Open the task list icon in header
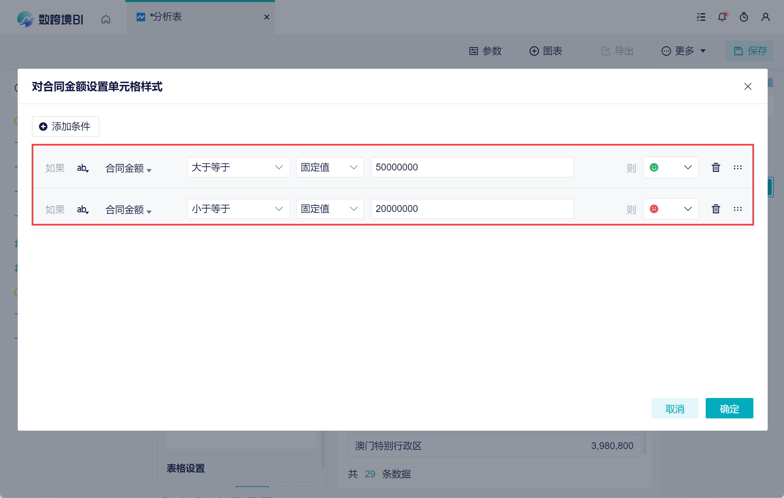 pyautogui.click(x=701, y=17)
